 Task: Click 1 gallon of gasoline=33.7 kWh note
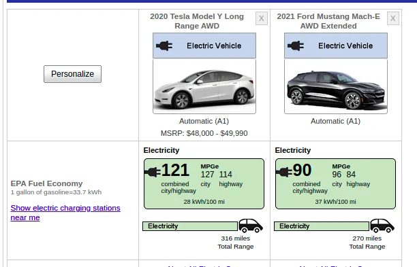[56, 192]
